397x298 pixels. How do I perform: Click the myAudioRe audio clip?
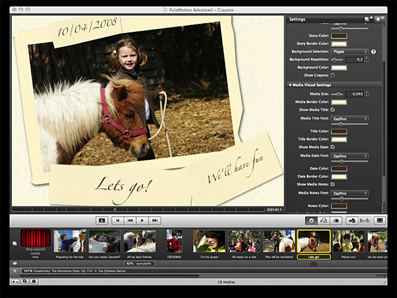pyautogui.click(x=140, y=264)
